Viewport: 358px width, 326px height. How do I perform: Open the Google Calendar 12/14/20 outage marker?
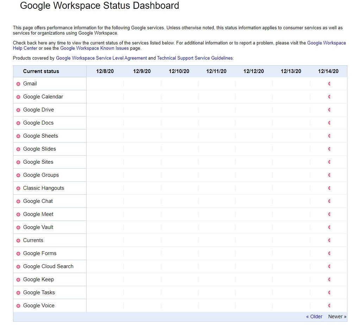point(329,97)
